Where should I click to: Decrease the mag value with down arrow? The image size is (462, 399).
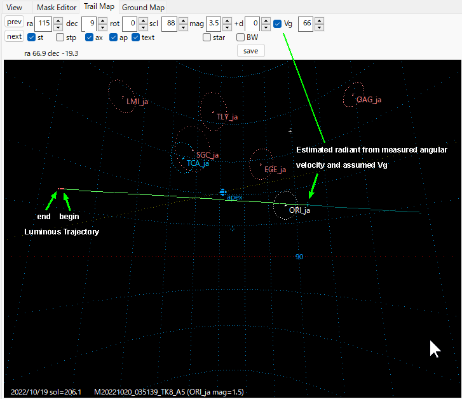(228, 27)
